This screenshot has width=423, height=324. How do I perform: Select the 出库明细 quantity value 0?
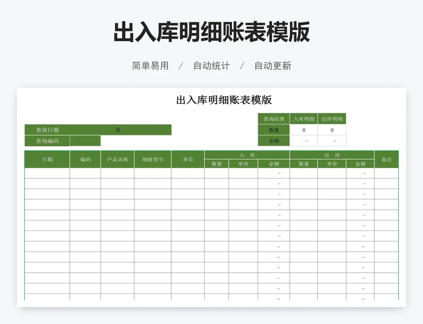(332, 130)
